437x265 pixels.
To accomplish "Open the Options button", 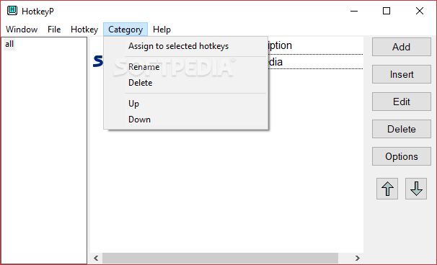I will [402, 156].
